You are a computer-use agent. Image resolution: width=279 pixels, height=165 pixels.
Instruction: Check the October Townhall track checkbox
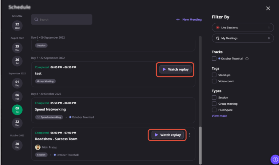point(214,58)
